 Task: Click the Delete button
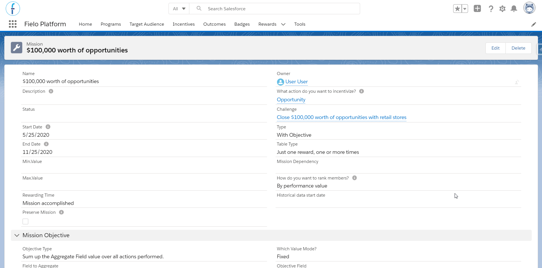518,48
